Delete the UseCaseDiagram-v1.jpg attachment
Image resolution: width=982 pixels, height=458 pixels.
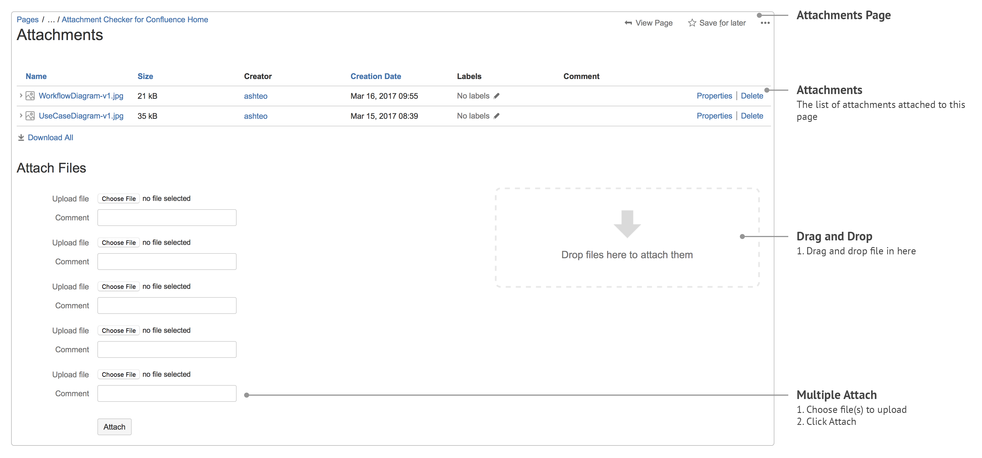tap(752, 116)
